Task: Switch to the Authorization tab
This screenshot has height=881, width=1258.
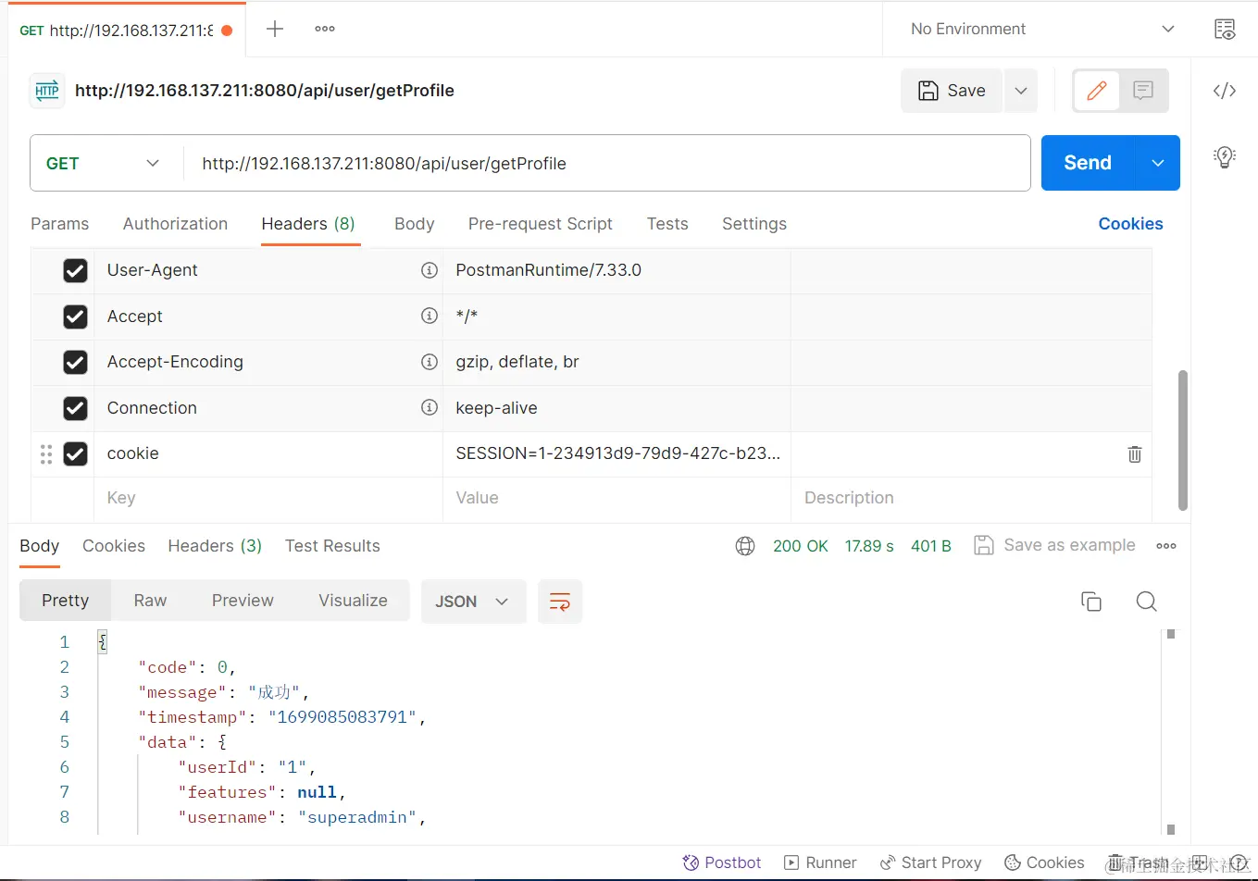Action: (175, 224)
